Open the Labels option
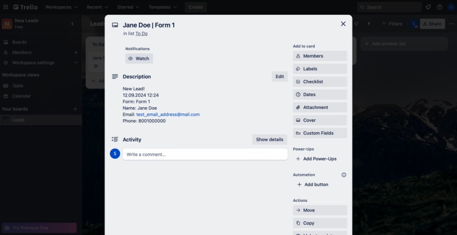This screenshot has width=457, height=235. click(x=320, y=69)
